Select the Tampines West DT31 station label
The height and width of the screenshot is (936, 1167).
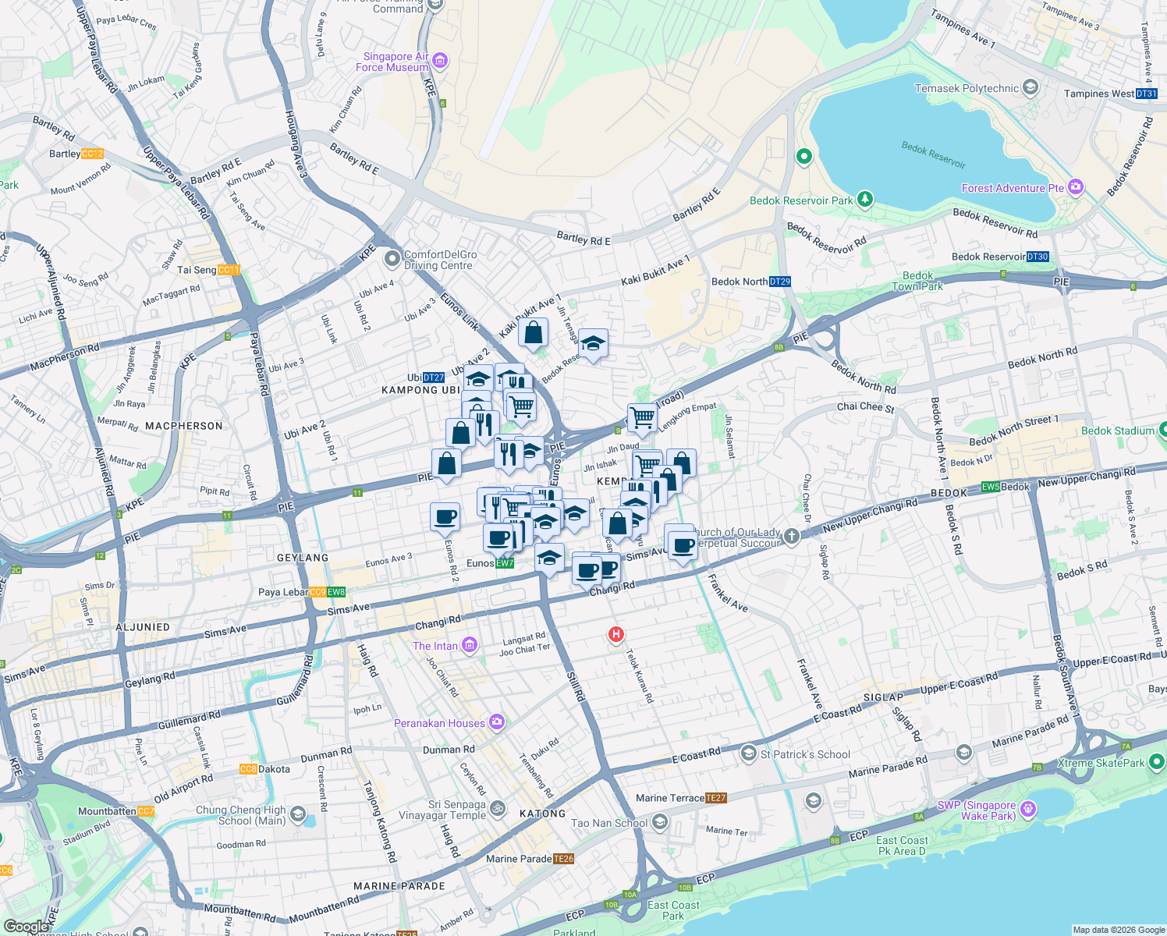click(x=1111, y=94)
